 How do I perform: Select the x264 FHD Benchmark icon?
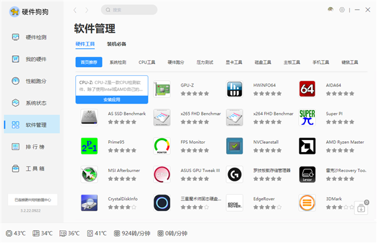tap(234, 117)
